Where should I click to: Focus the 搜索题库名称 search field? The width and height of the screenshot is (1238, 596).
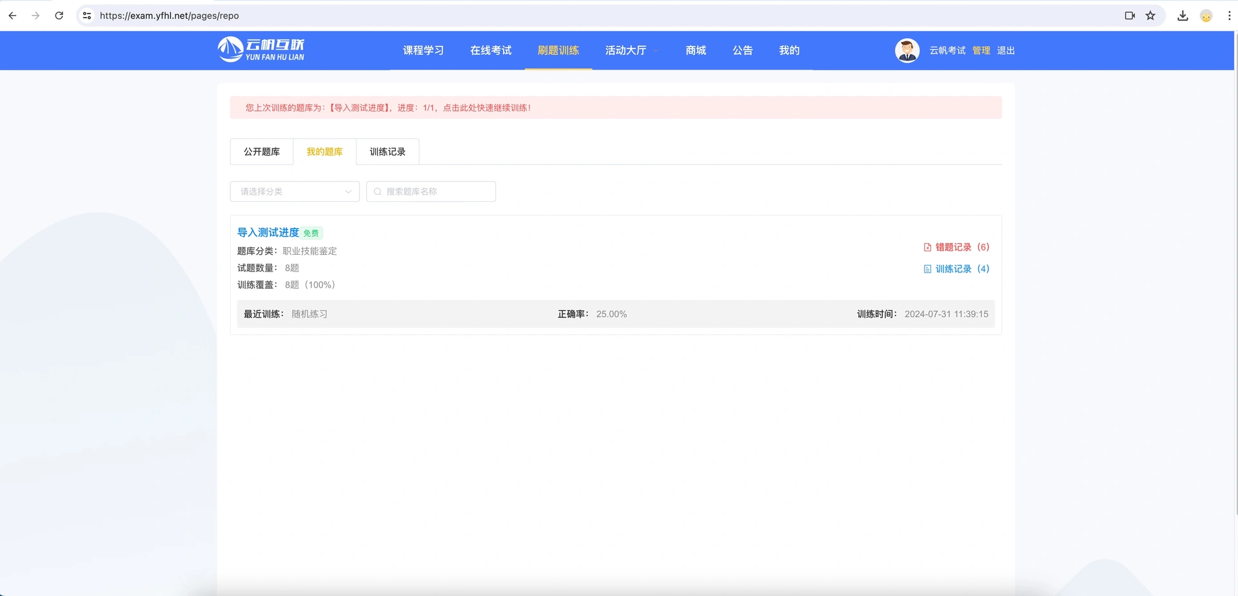pos(431,192)
